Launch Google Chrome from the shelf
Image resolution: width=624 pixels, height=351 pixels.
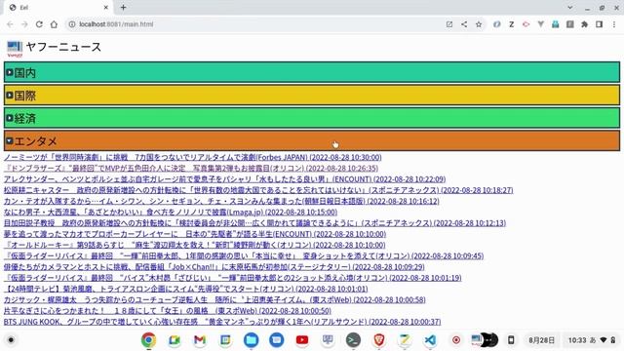(x=148, y=340)
